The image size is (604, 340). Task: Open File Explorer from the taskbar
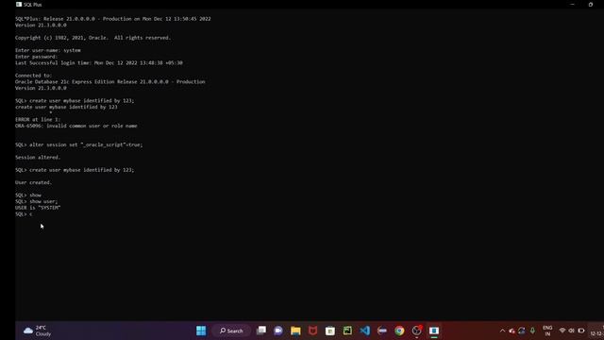295,331
